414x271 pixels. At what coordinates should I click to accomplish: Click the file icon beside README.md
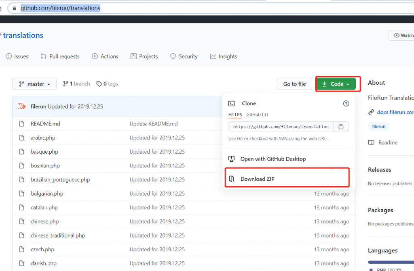point(22,124)
